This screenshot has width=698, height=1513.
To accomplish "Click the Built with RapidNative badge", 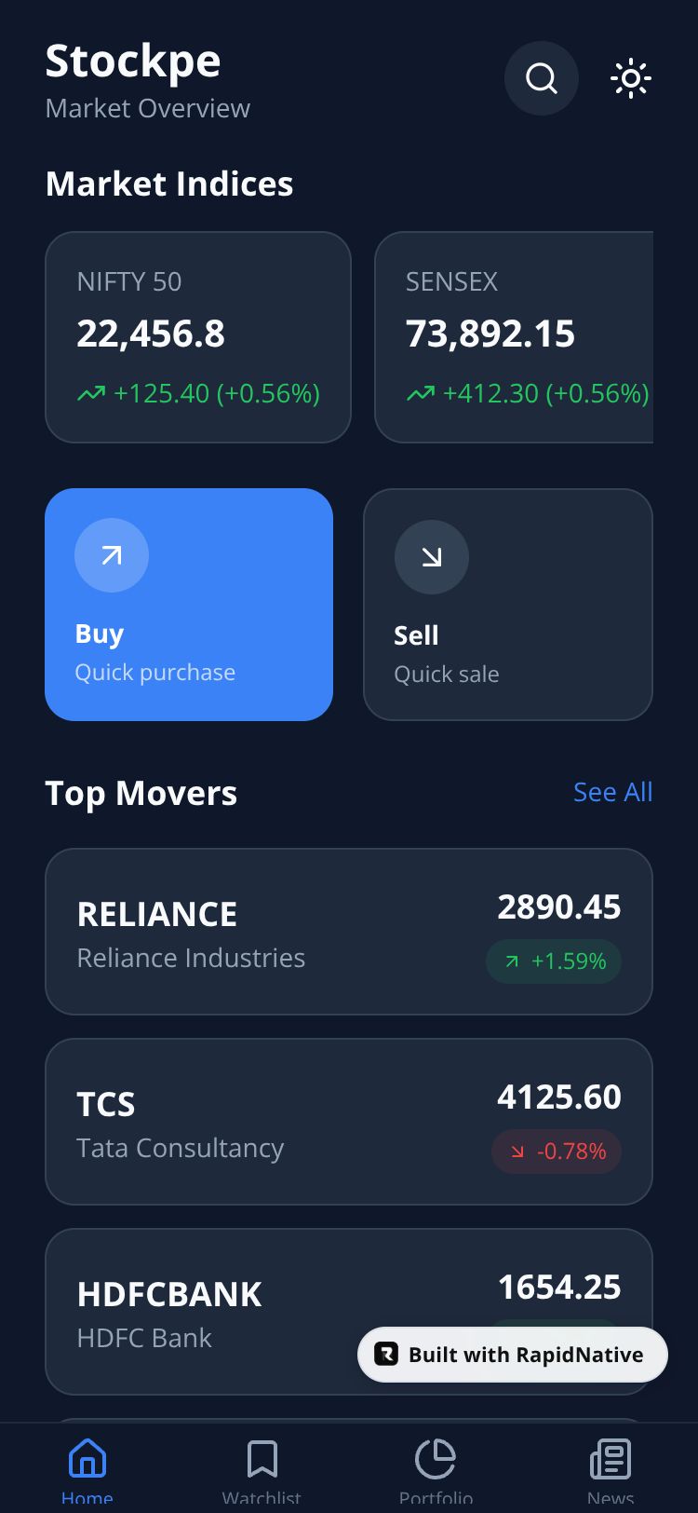I will pos(513,1355).
